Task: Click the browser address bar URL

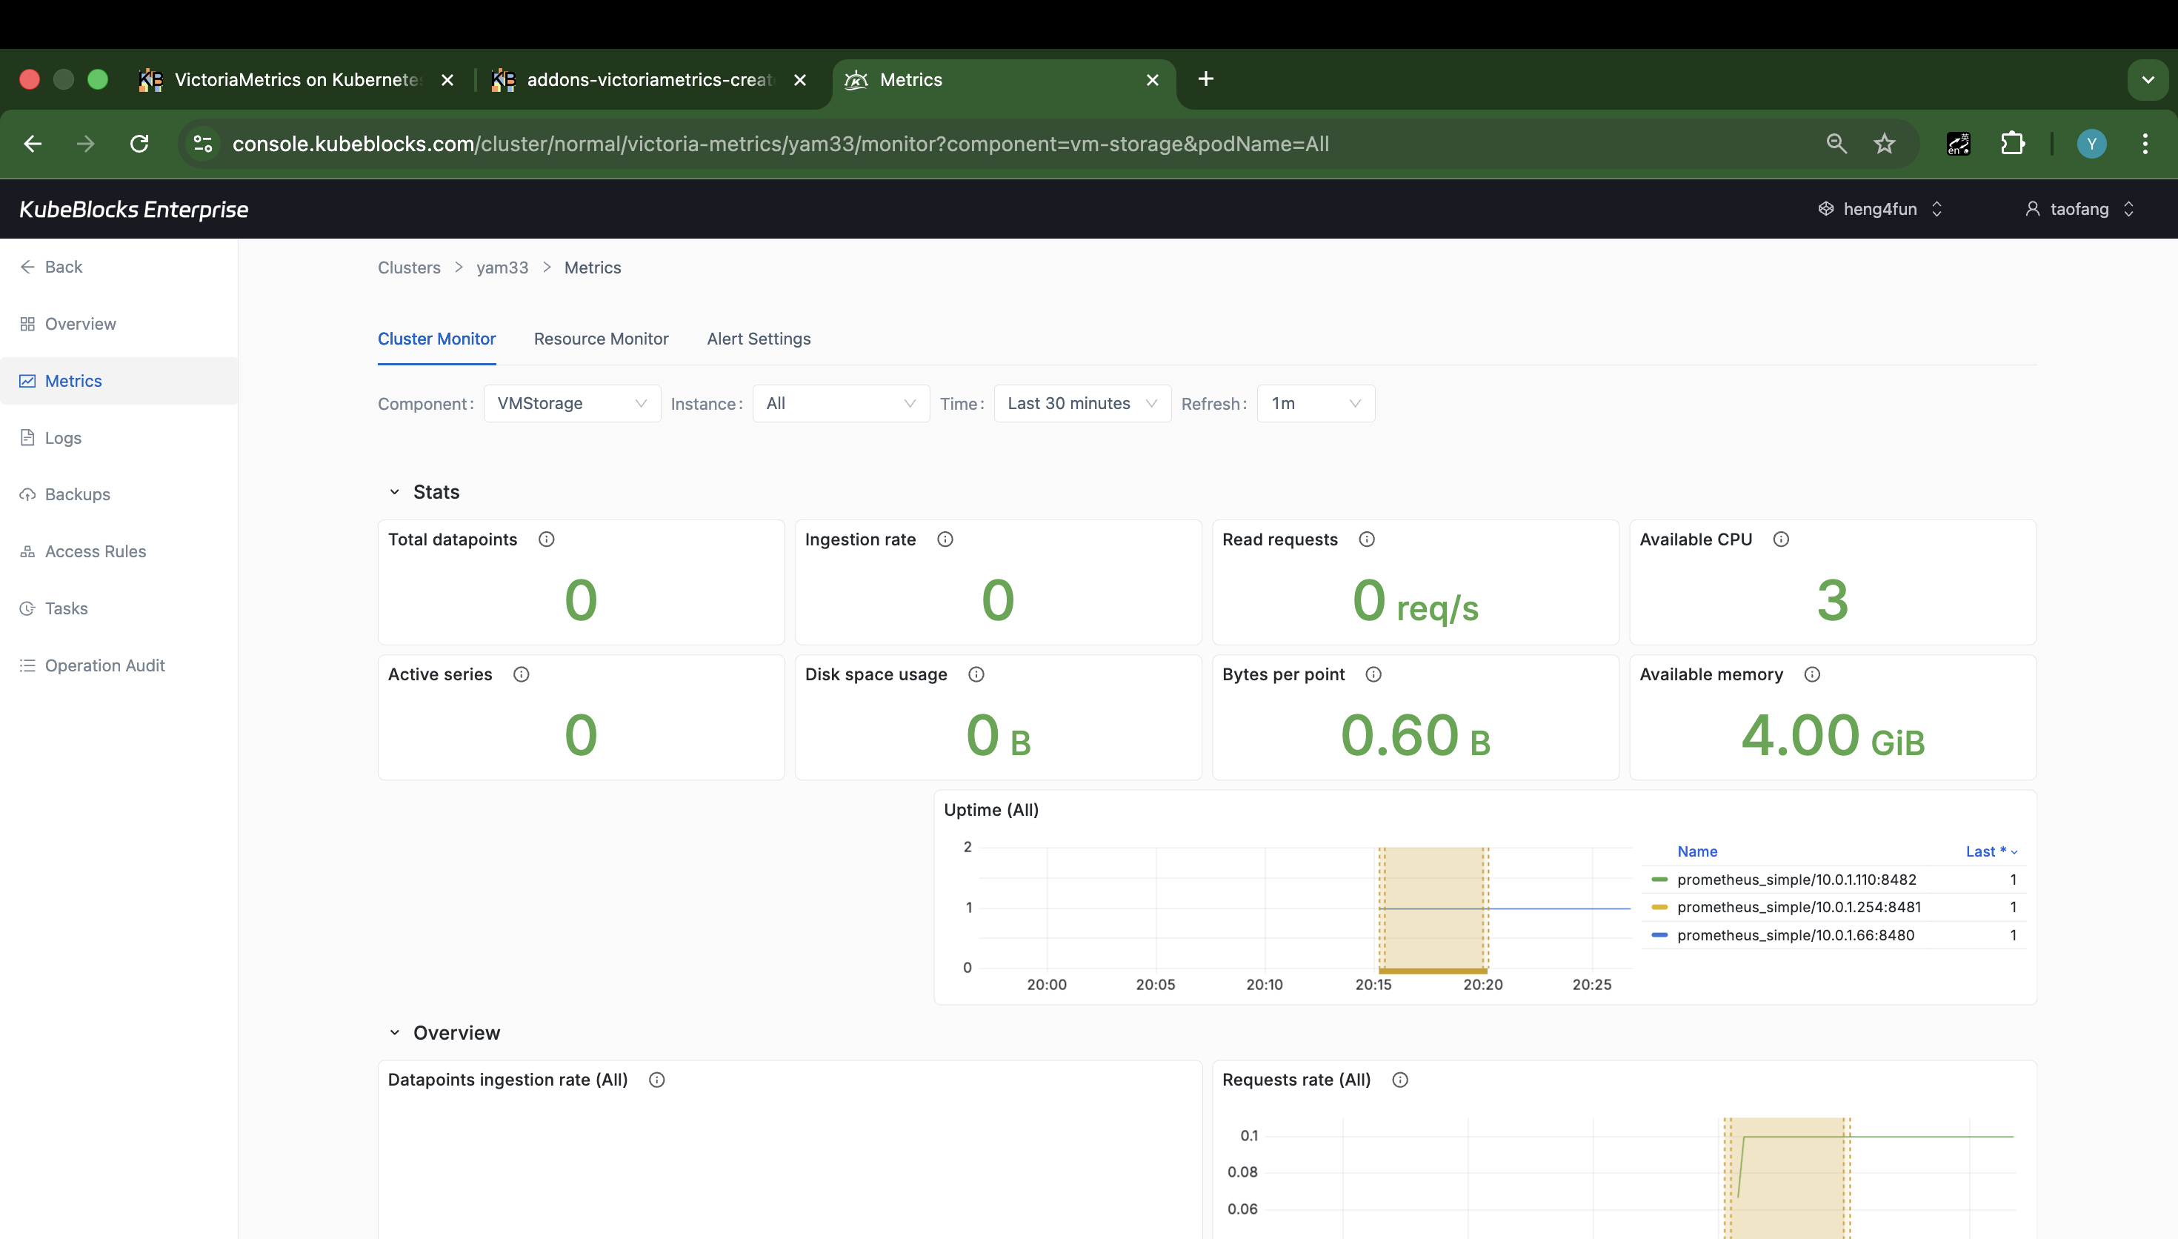Action: pos(780,144)
